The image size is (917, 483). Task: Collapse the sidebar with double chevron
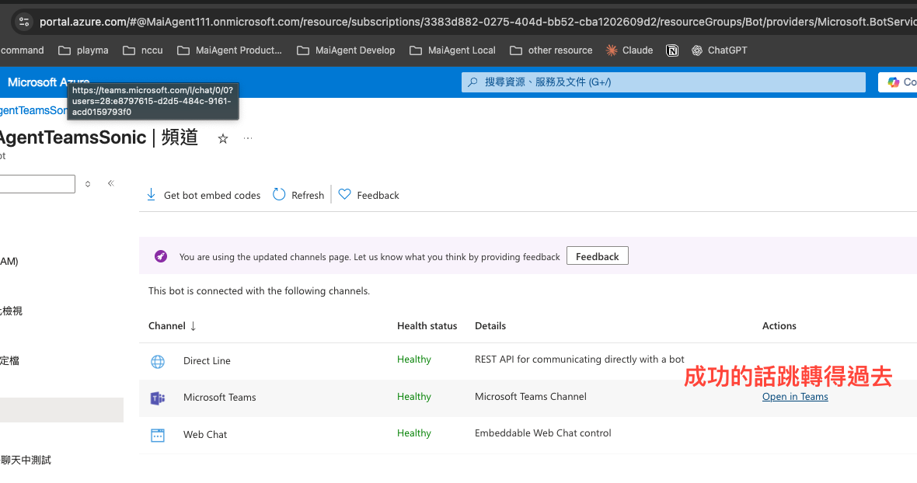tap(111, 183)
